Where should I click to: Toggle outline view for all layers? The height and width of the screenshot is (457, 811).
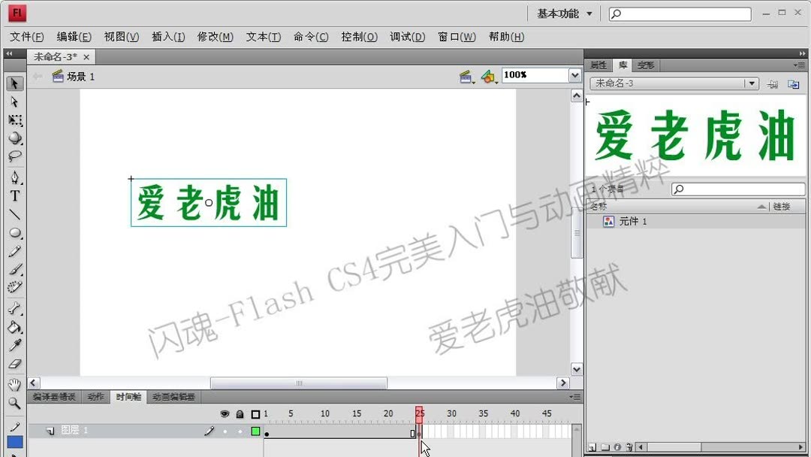tap(255, 414)
